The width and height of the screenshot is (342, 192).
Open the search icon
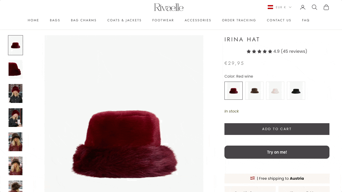[x=314, y=7]
